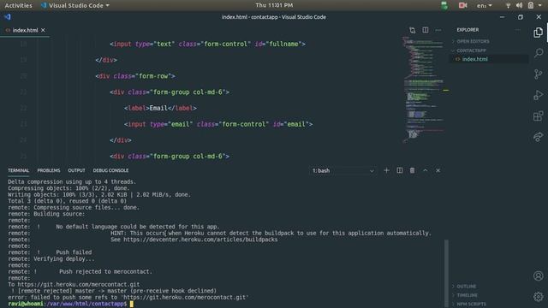Screen dimensions: 548x308
Task: Click the 'fullname' id value in code
Action: pyautogui.click(x=283, y=44)
